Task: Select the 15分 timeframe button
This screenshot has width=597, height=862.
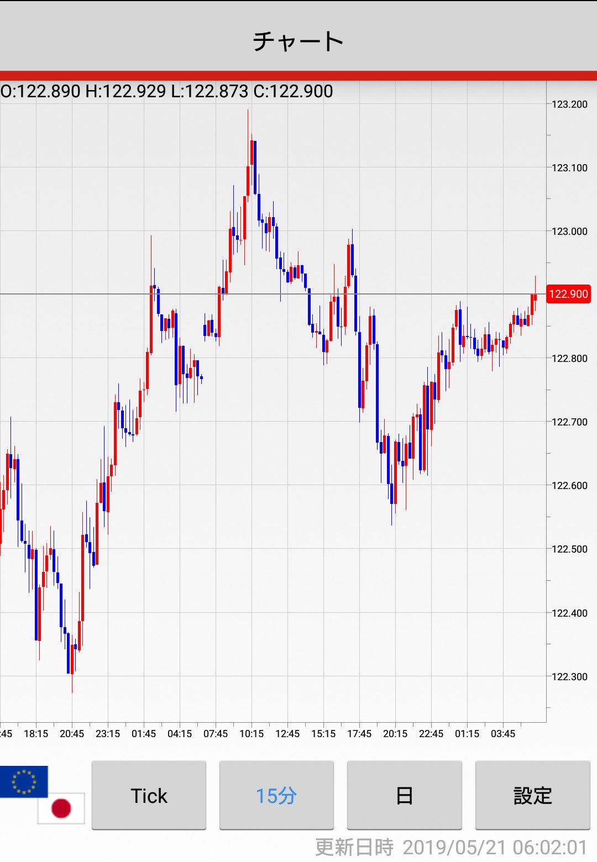Action: (x=276, y=795)
